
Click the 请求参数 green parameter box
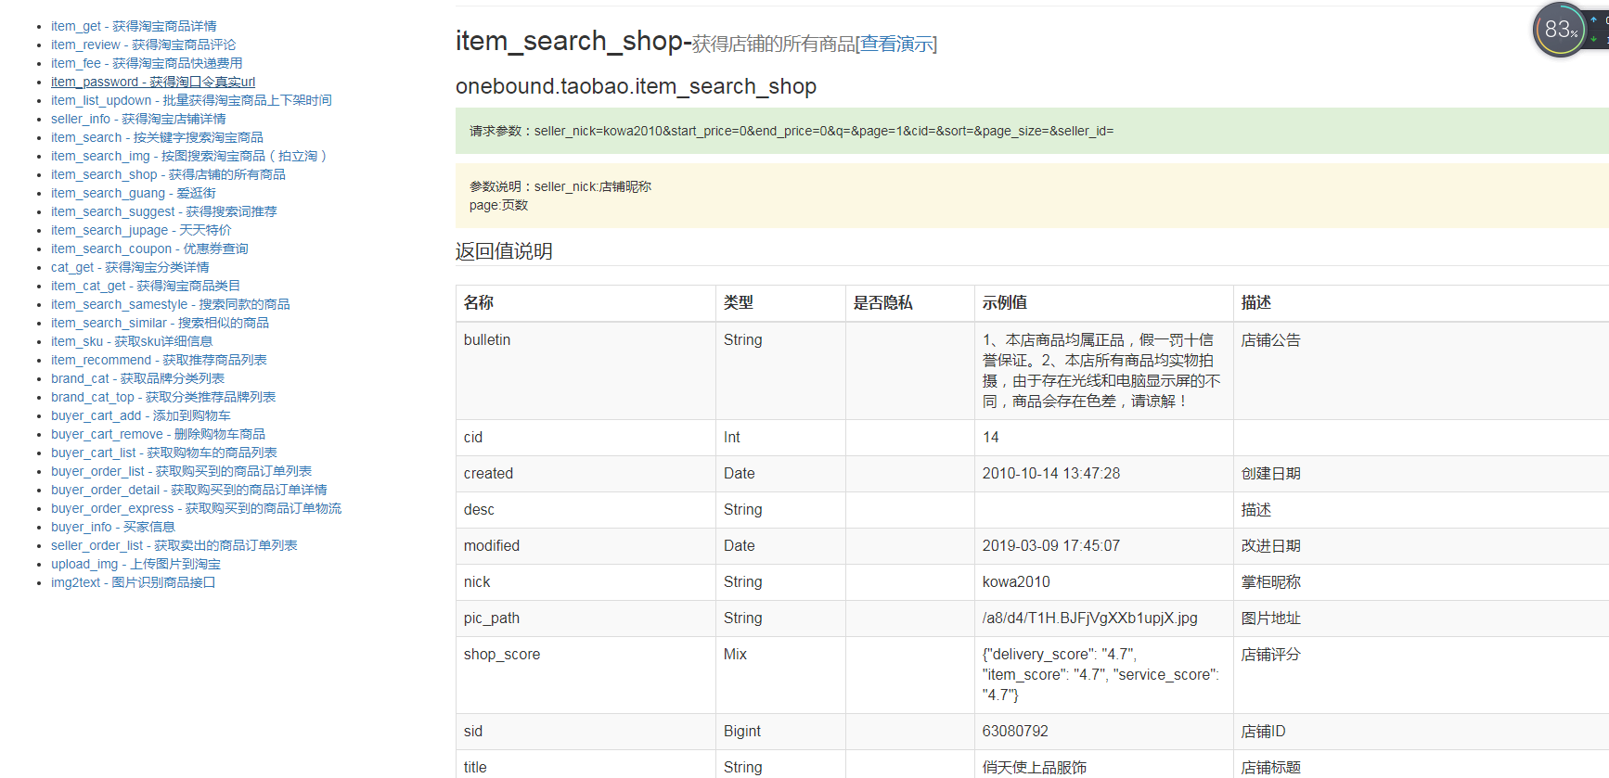point(1032,131)
